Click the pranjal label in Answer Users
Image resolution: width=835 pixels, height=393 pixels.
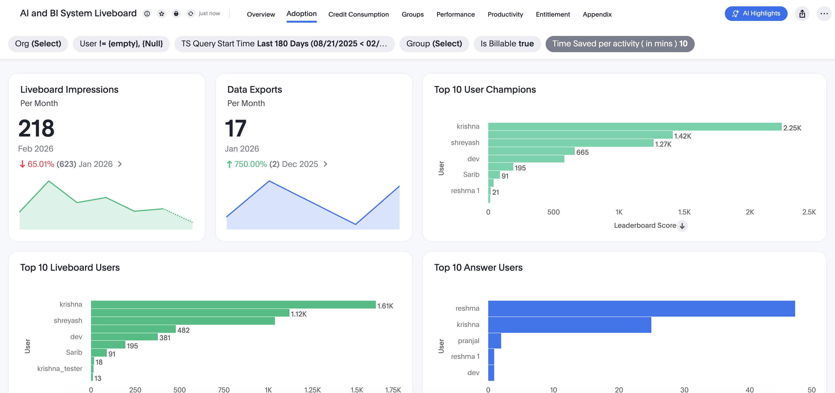pos(469,341)
